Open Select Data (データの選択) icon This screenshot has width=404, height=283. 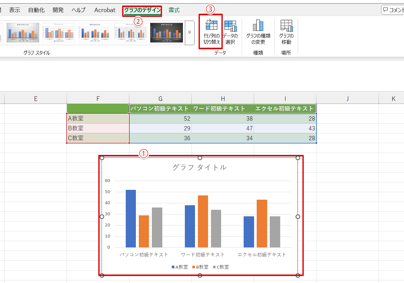(x=231, y=26)
